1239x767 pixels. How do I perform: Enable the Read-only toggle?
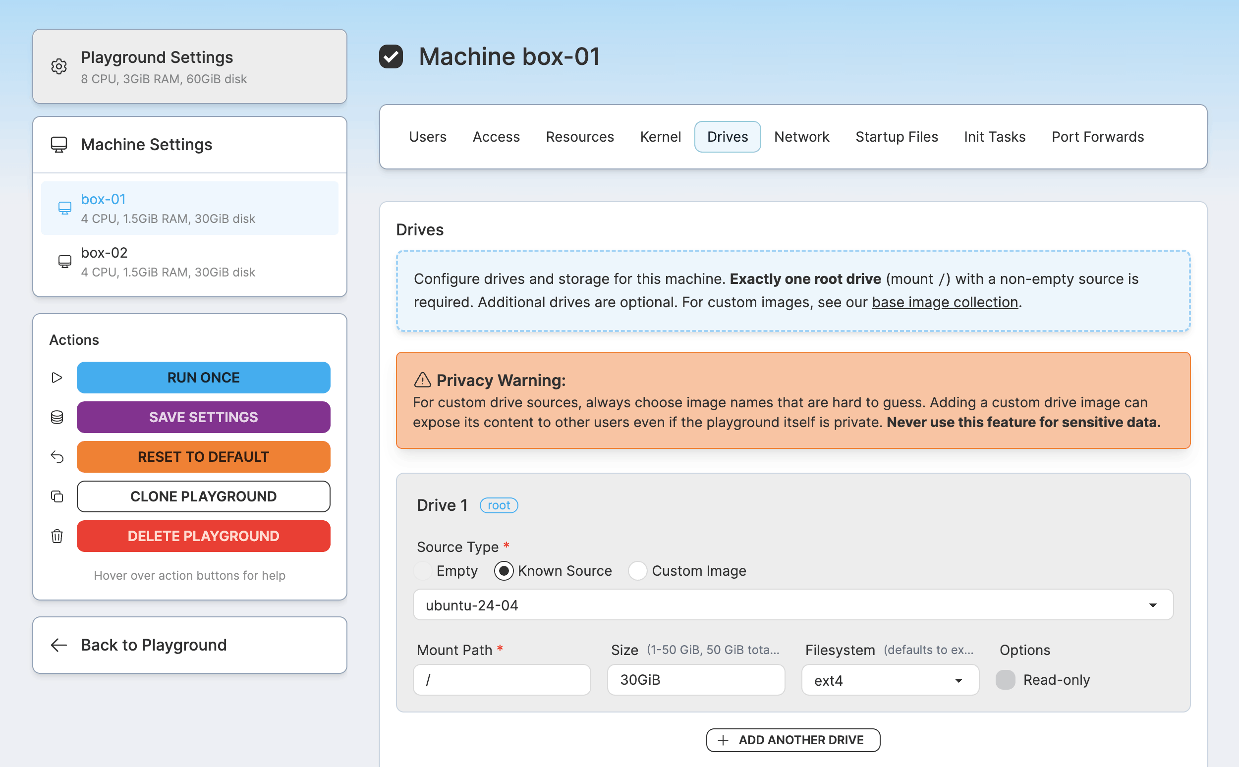(x=1005, y=679)
